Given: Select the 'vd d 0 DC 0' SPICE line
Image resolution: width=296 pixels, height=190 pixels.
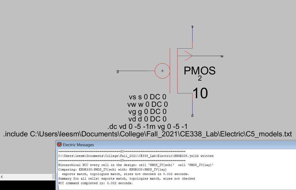Looking at the screenshot, I should click(147, 119).
